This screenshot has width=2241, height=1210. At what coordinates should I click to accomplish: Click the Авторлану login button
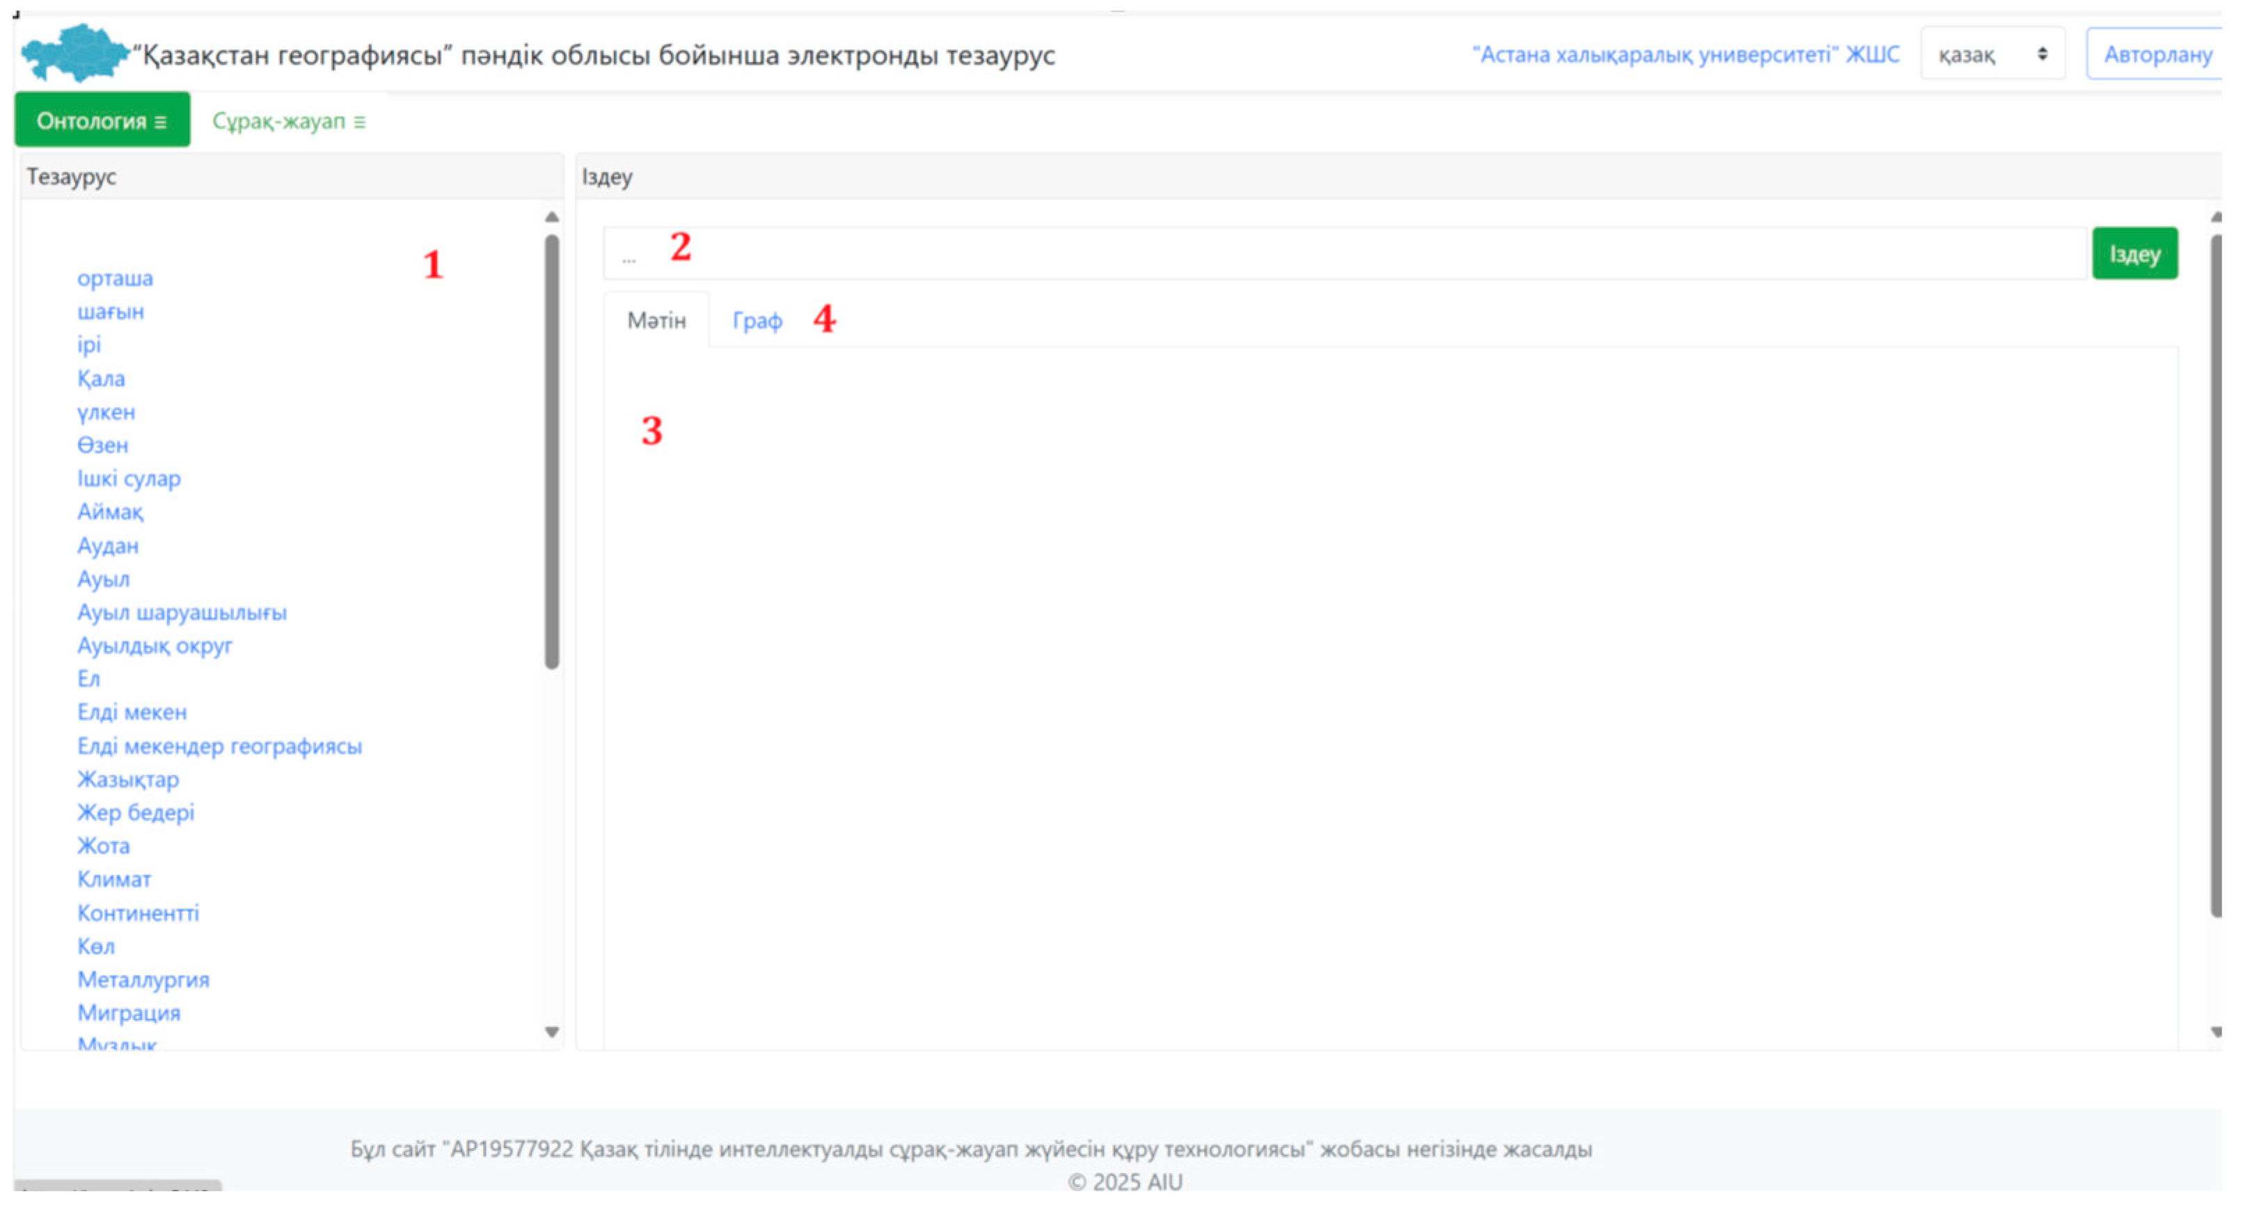click(2156, 54)
